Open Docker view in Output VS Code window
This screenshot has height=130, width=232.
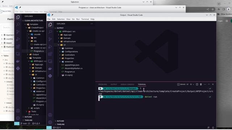(50, 69)
